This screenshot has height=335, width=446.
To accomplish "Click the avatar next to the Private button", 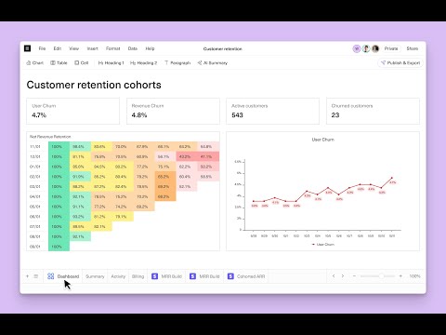I will pyautogui.click(x=375, y=48).
